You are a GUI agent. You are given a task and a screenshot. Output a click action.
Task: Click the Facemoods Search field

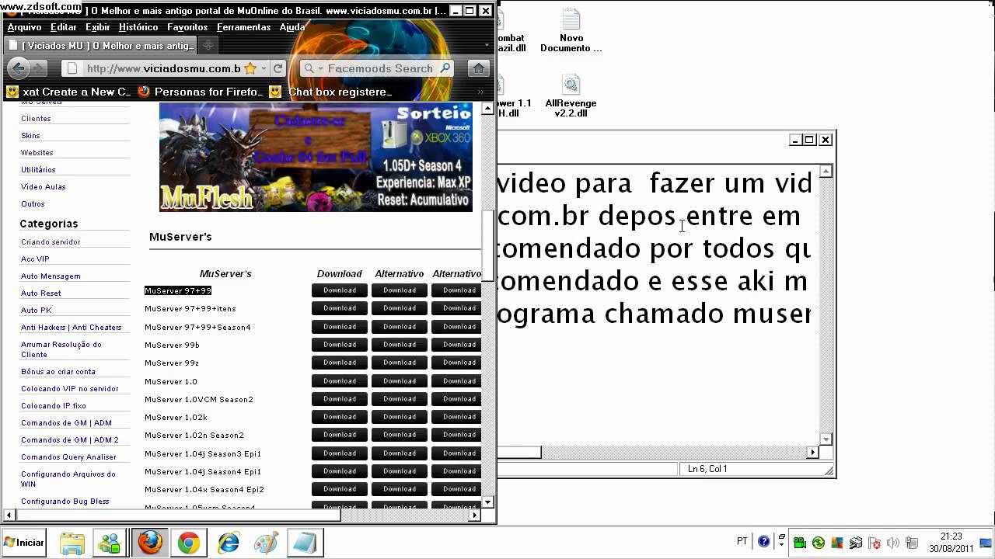(380, 68)
